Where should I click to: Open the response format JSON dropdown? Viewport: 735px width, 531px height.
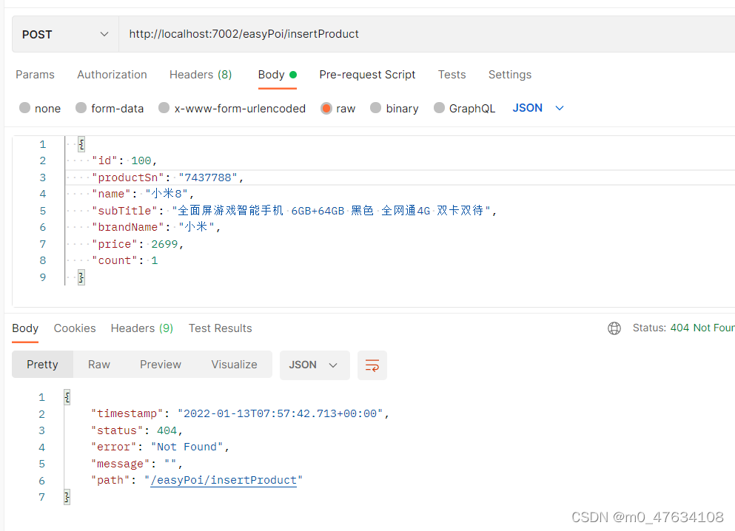(315, 365)
